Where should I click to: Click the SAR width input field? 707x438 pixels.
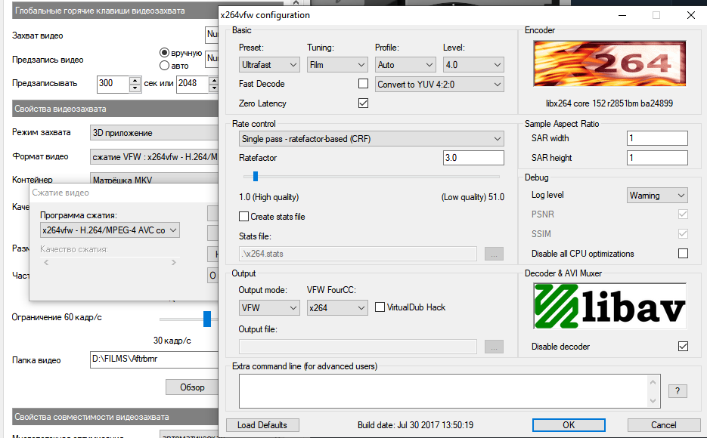[x=657, y=138]
